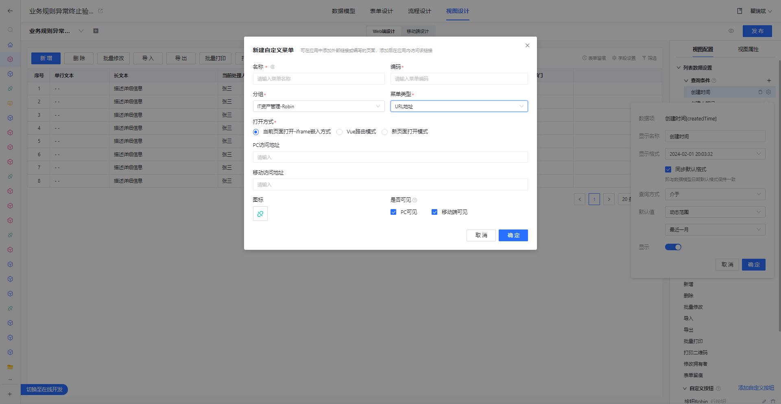Click 确定 in the 新建自定义菜单 dialog
Viewport: 781px width, 404px height.
point(513,235)
